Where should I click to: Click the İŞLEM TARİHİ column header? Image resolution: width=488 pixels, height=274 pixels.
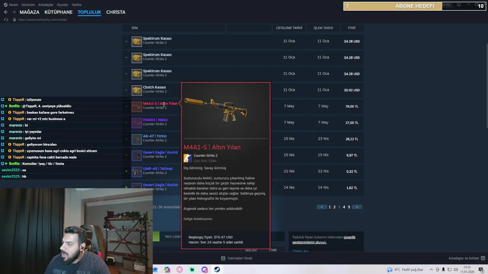pos(323,28)
